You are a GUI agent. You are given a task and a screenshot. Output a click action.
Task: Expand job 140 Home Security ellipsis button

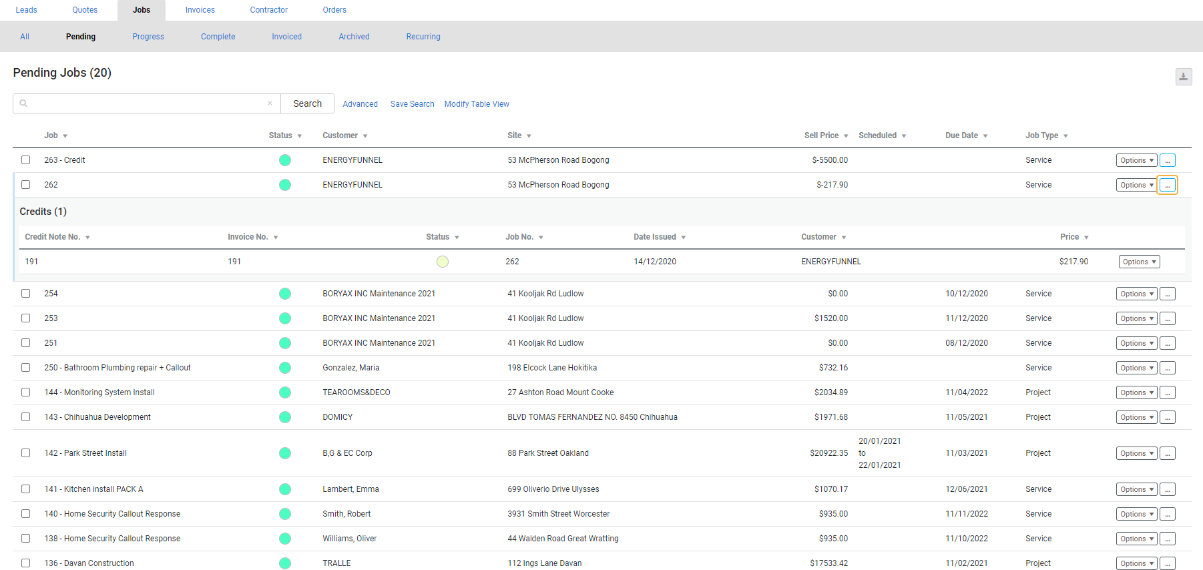[1167, 514]
